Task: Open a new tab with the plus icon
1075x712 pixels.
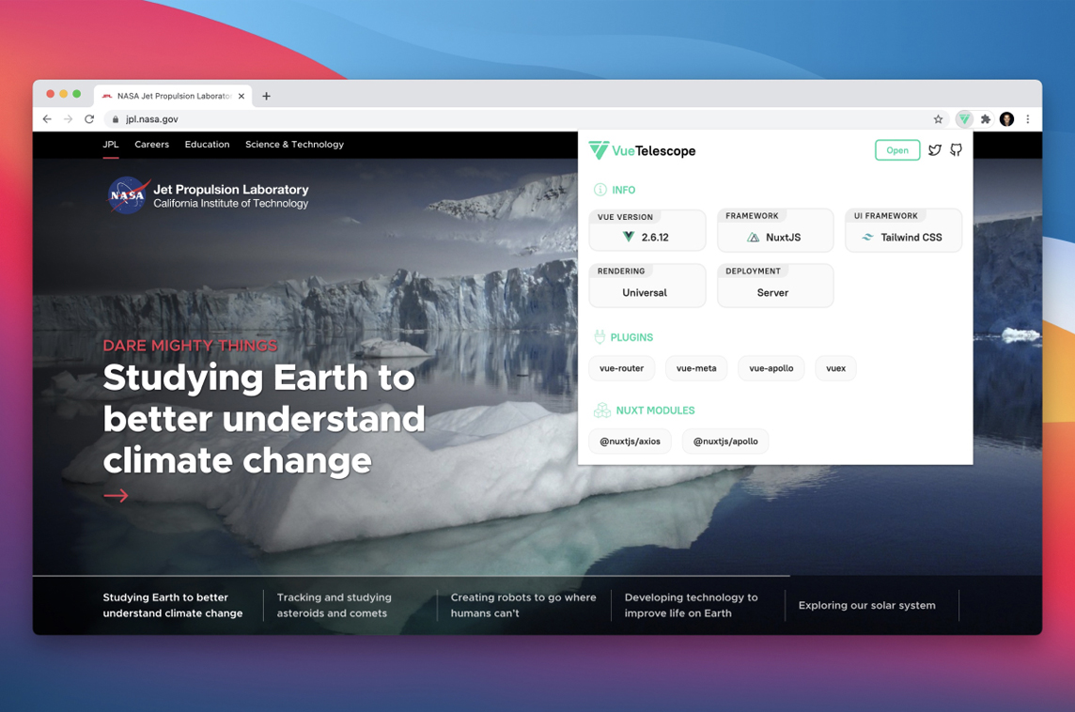Action: 266,96
